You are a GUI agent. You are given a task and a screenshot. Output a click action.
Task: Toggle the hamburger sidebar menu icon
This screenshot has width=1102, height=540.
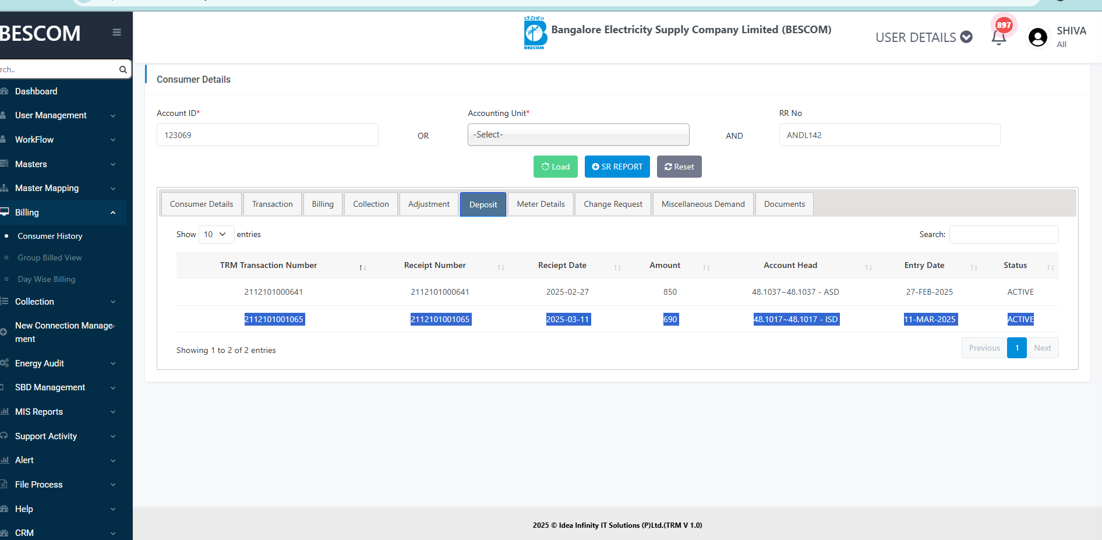click(x=116, y=32)
